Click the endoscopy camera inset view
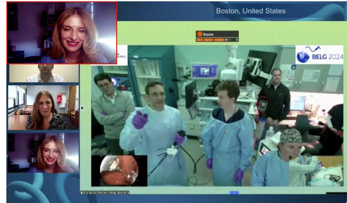Viewport: 347px width, 203px height. (119, 171)
